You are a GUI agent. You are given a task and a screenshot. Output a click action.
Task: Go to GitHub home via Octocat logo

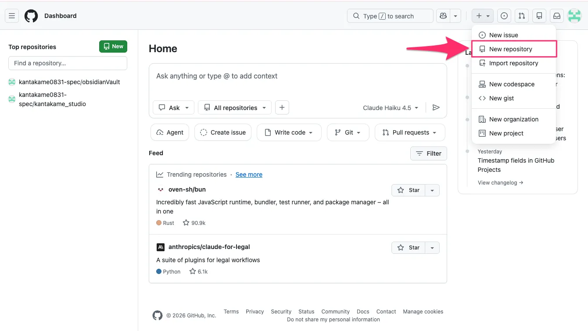(31, 16)
